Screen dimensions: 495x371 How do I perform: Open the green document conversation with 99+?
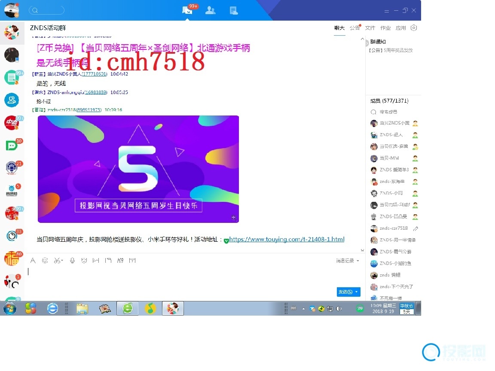[12, 78]
